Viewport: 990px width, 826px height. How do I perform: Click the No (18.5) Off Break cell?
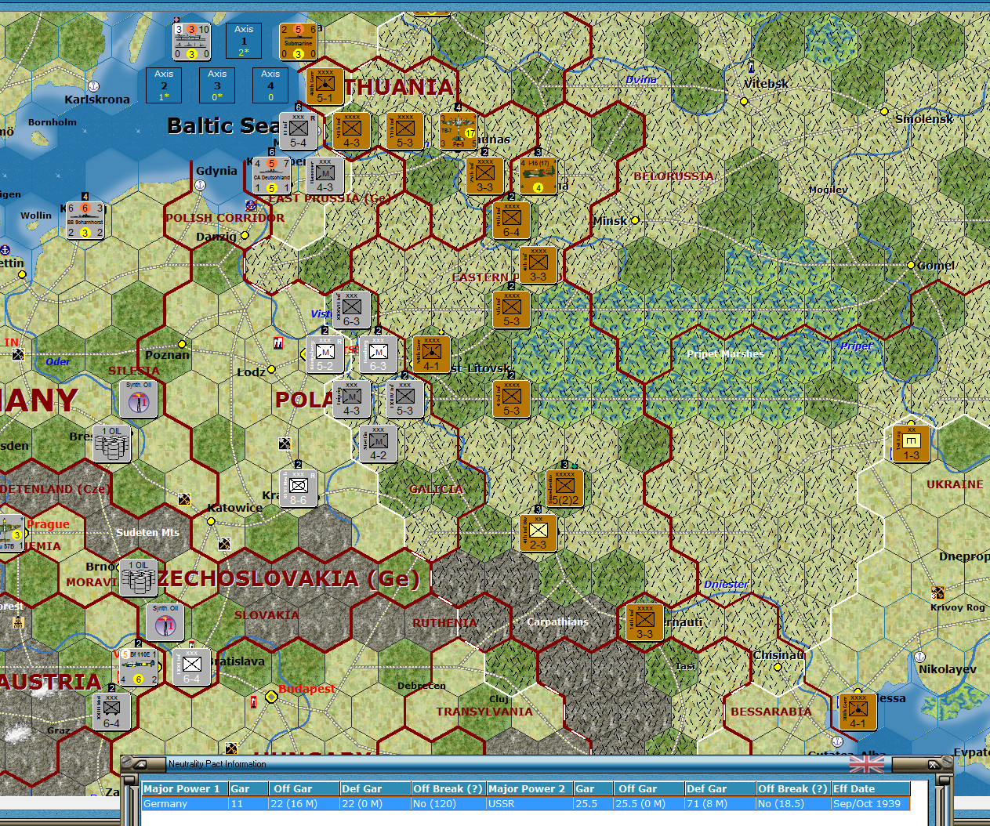click(x=793, y=804)
